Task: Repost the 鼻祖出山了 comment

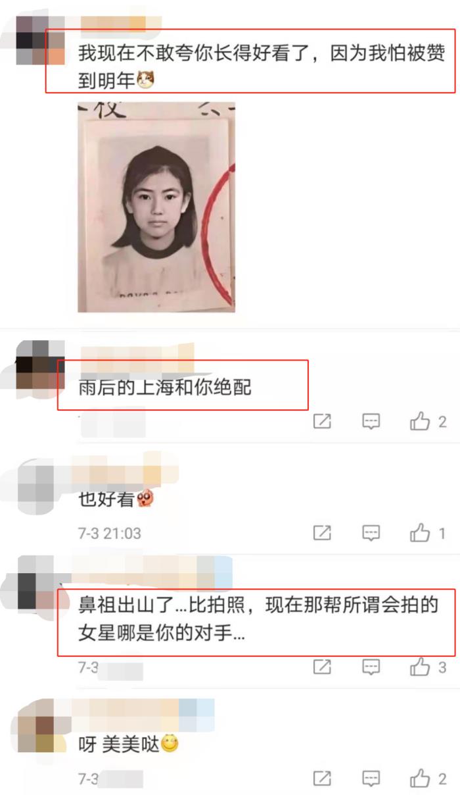Action: click(321, 667)
